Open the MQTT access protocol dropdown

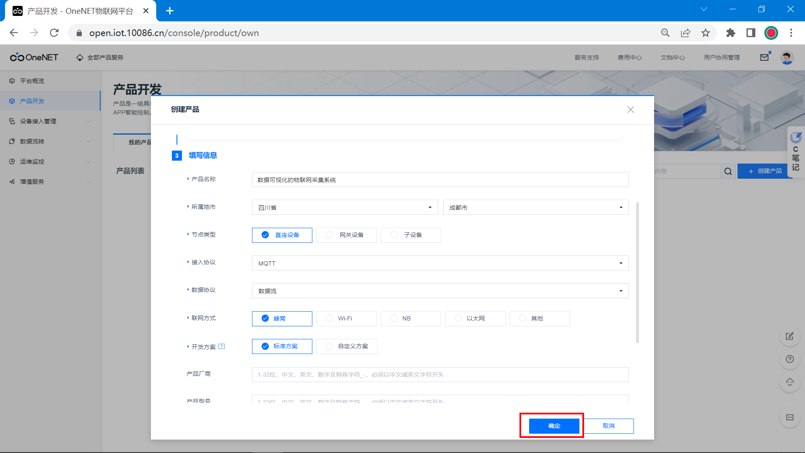(440, 263)
